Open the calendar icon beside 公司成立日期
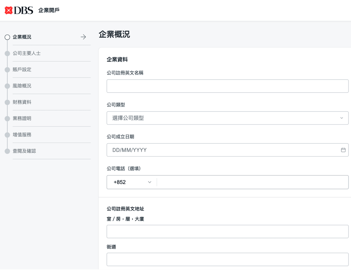Screen dimensions: 351x270 pos(343,150)
